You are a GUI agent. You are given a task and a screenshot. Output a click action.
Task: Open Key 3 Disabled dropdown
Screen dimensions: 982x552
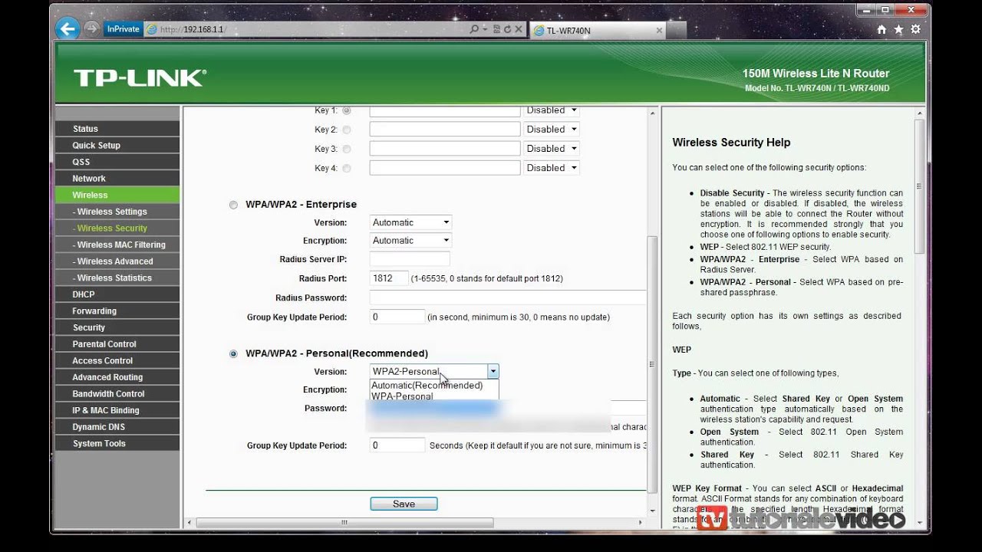click(551, 149)
